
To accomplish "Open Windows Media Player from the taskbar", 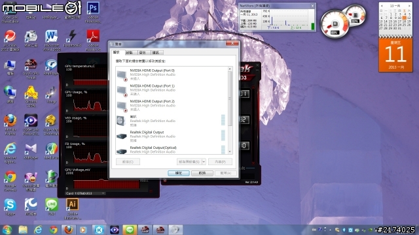I will pos(83,230).
